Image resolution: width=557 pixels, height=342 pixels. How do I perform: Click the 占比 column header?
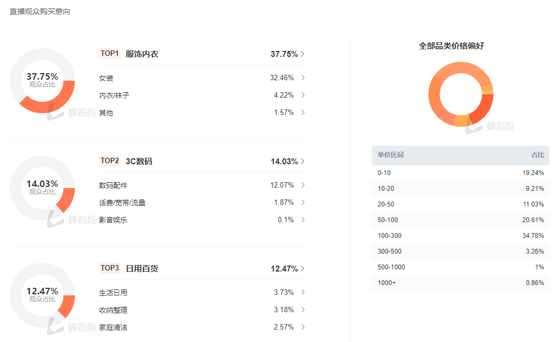click(537, 155)
